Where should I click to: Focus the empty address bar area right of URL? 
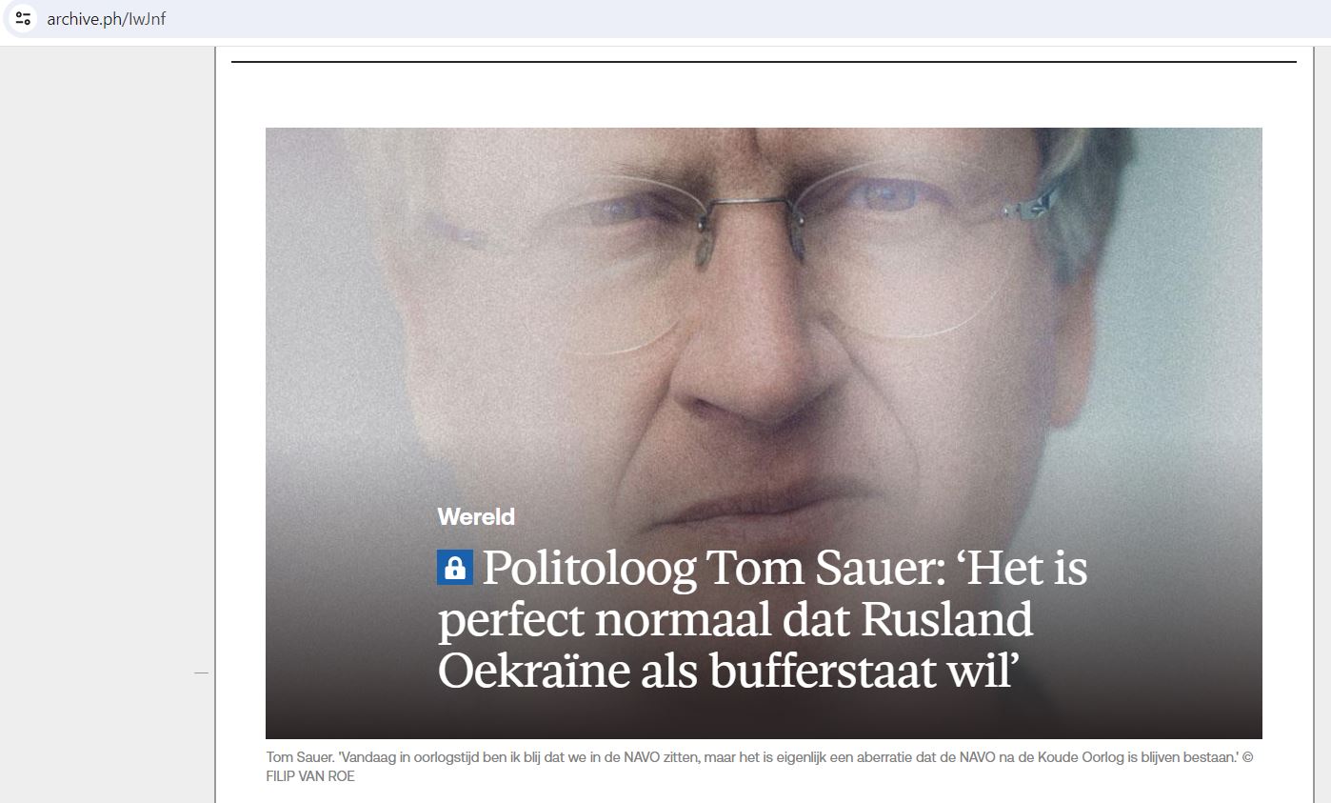point(743,19)
